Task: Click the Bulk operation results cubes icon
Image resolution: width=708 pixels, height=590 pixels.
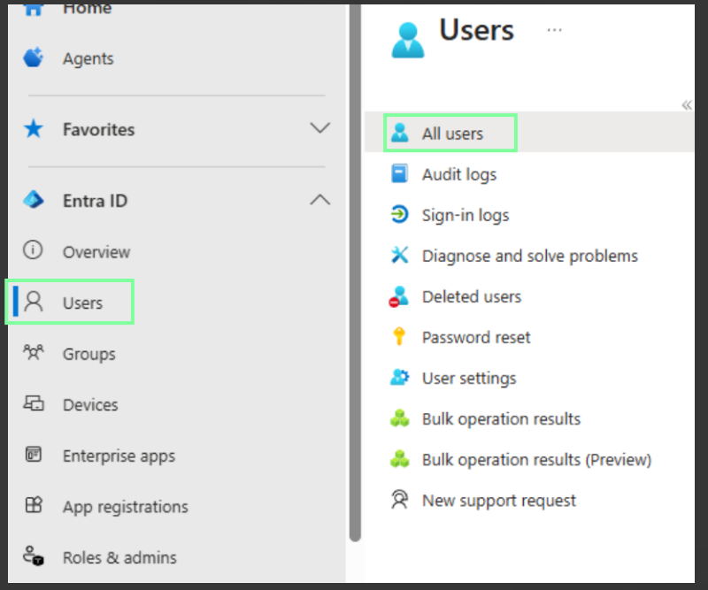Action: (x=400, y=418)
